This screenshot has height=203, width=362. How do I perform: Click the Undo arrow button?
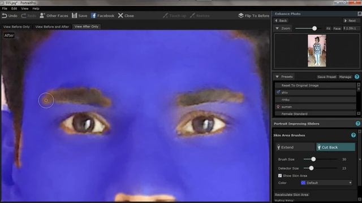pos(10,16)
